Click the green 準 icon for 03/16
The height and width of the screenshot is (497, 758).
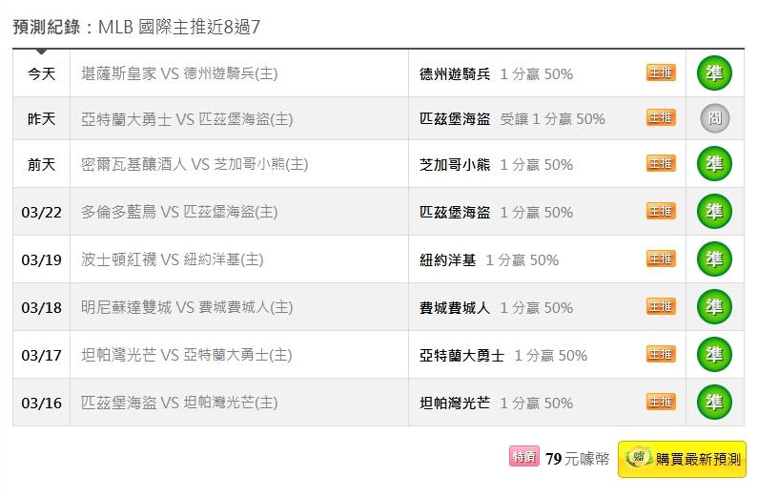tap(714, 402)
